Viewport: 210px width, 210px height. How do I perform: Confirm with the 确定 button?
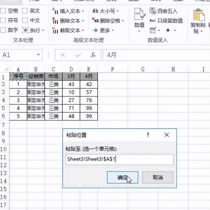pos(123,177)
